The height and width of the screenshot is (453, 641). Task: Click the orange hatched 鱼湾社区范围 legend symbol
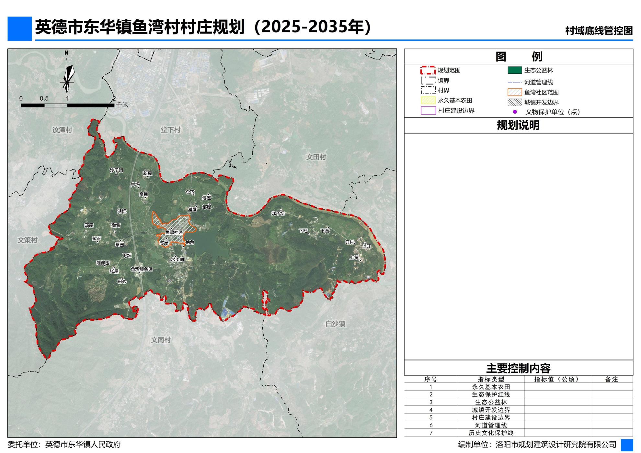tap(514, 92)
